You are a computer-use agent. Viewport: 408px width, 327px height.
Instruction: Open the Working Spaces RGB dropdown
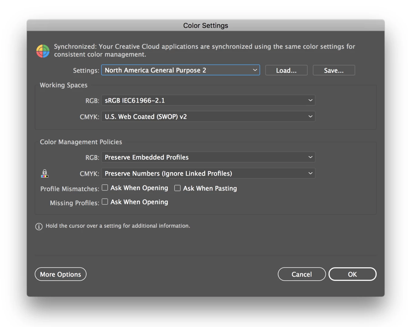[208, 100]
